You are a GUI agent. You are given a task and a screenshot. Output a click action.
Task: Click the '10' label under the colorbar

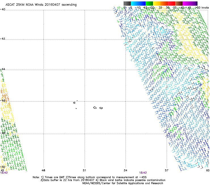coord(139,8)
